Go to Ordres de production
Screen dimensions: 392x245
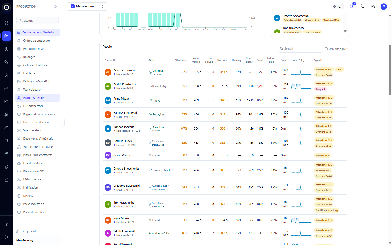point(38,41)
